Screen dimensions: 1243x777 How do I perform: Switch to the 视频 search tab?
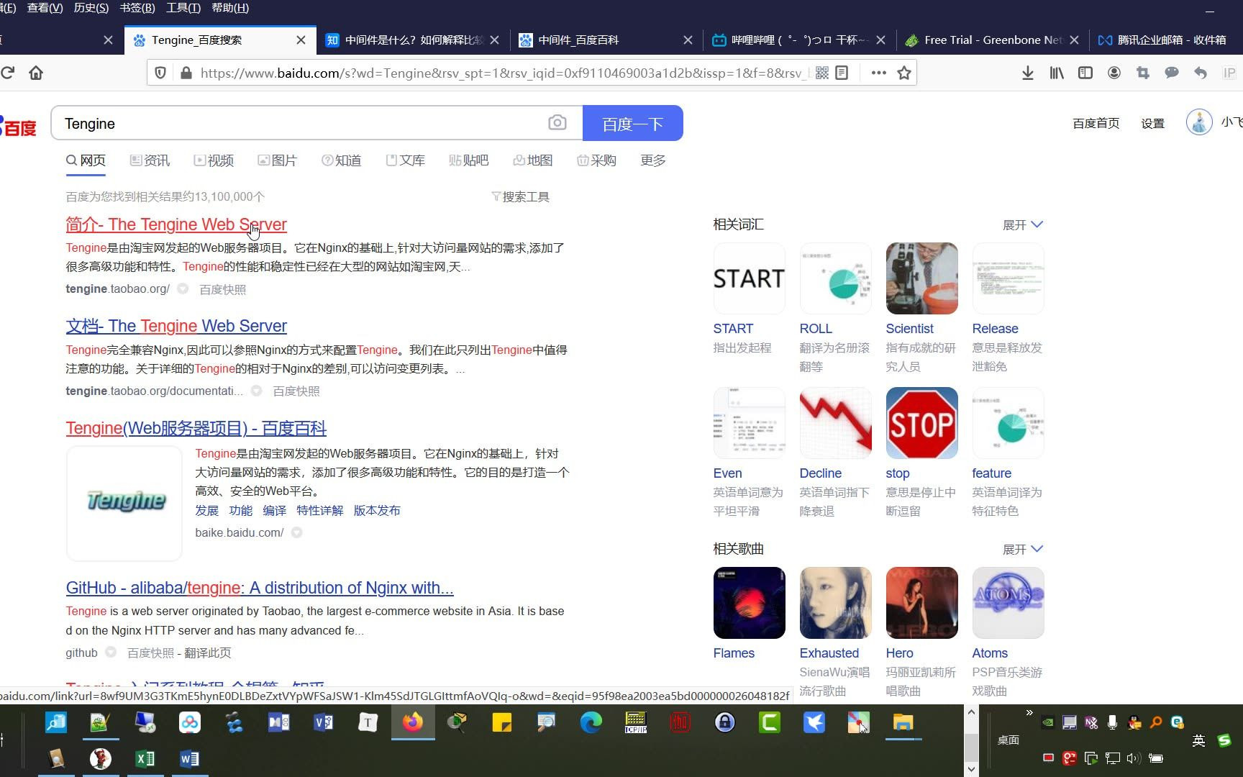pyautogui.click(x=214, y=160)
